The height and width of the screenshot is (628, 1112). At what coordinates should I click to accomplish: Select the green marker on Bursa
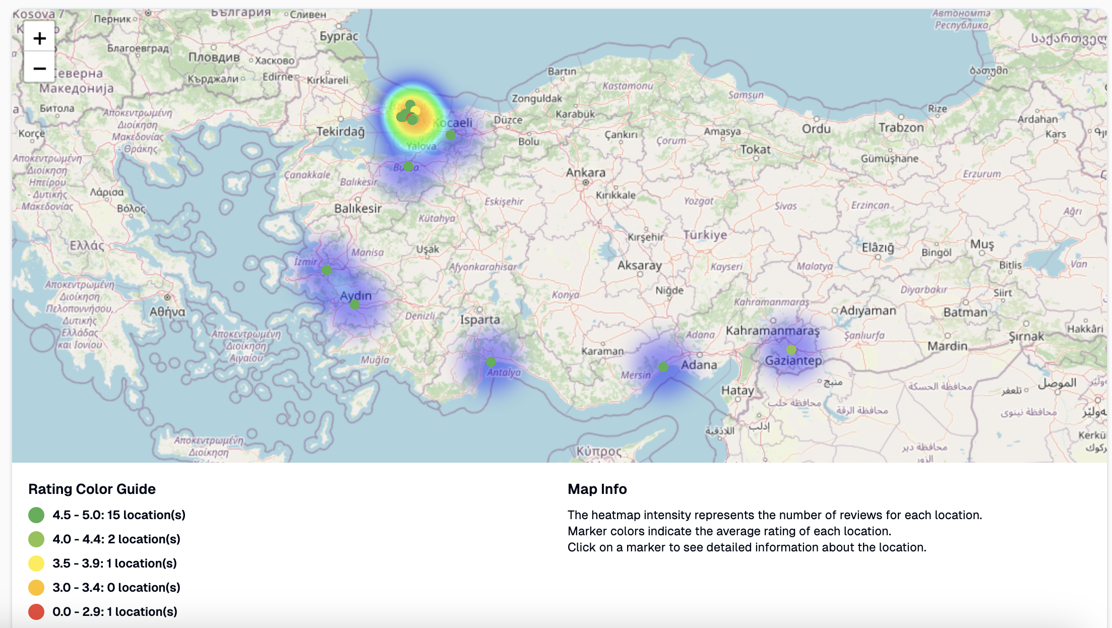[408, 166]
